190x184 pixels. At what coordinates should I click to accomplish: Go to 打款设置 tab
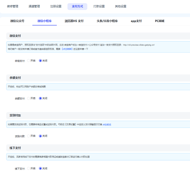point(99,6)
